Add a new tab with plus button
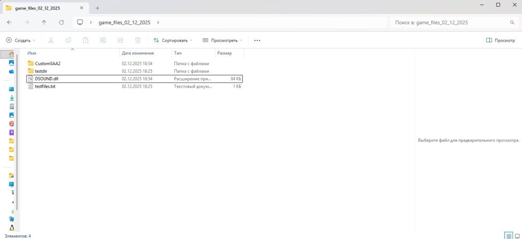Viewport: 522px width, 239px height. (x=97, y=8)
